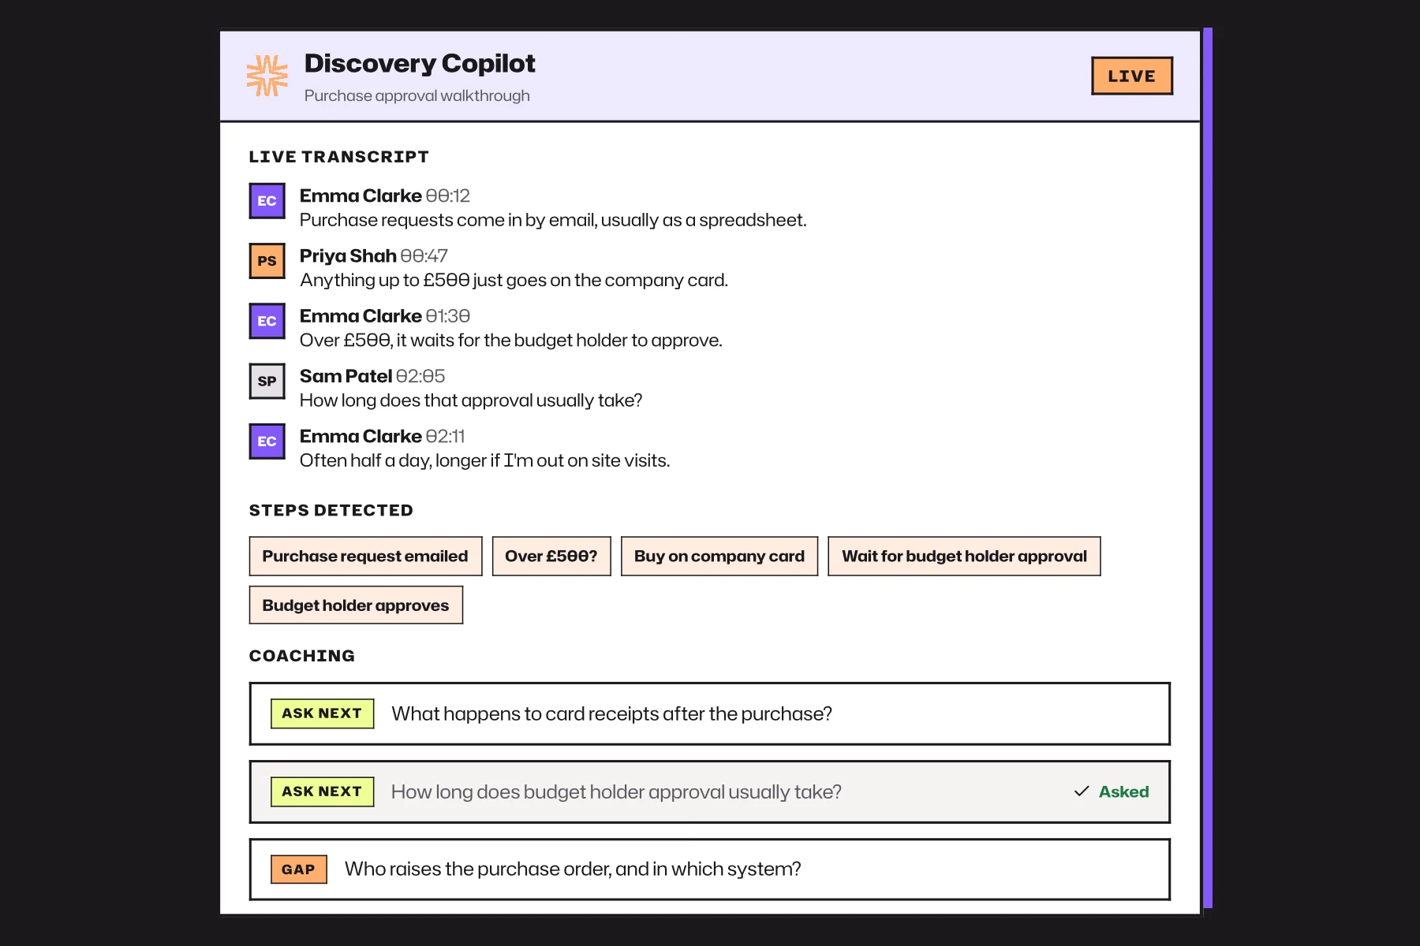The image size is (1420, 946).
Task: Jump to timestamp 01:30
Action: [448, 316]
